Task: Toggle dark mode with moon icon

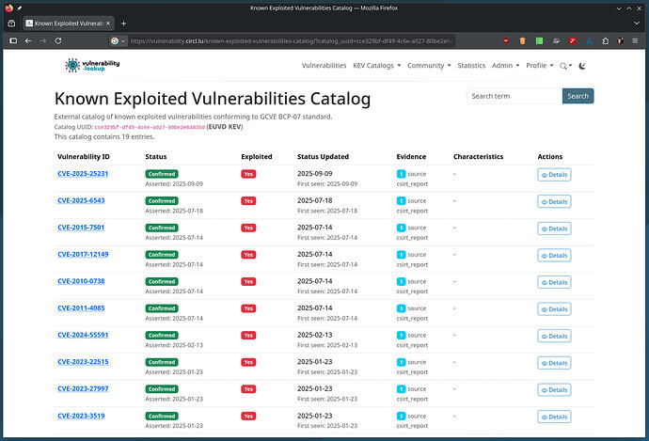Action: pyautogui.click(x=582, y=66)
